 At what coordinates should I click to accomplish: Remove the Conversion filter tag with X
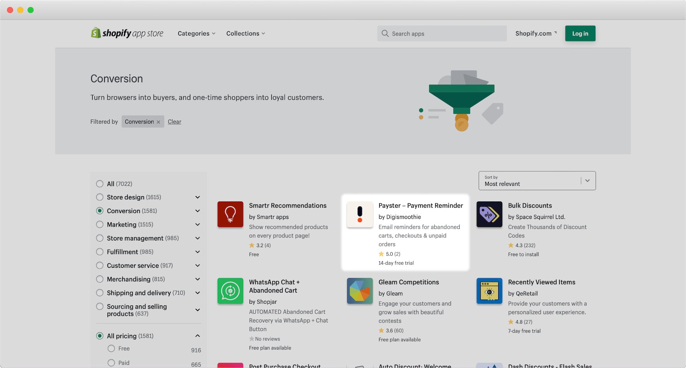pyautogui.click(x=158, y=122)
